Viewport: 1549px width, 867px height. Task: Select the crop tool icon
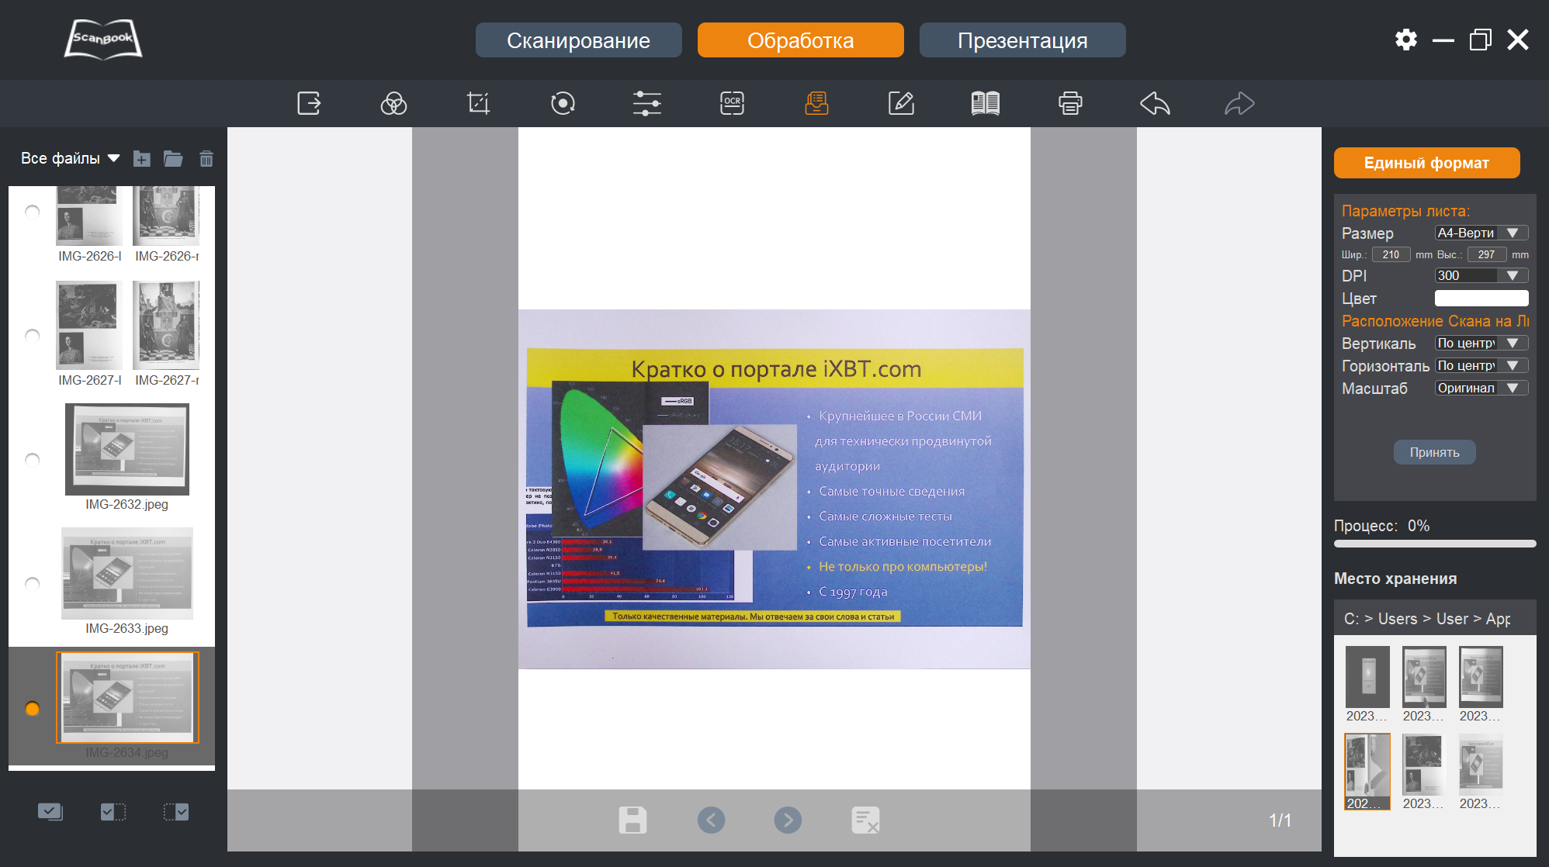click(478, 103)
